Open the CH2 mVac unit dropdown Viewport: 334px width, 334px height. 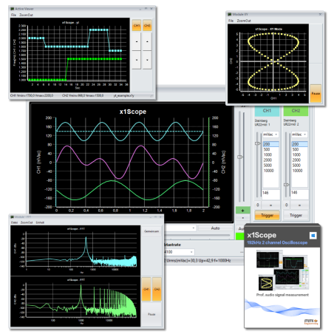pos(299,134)
